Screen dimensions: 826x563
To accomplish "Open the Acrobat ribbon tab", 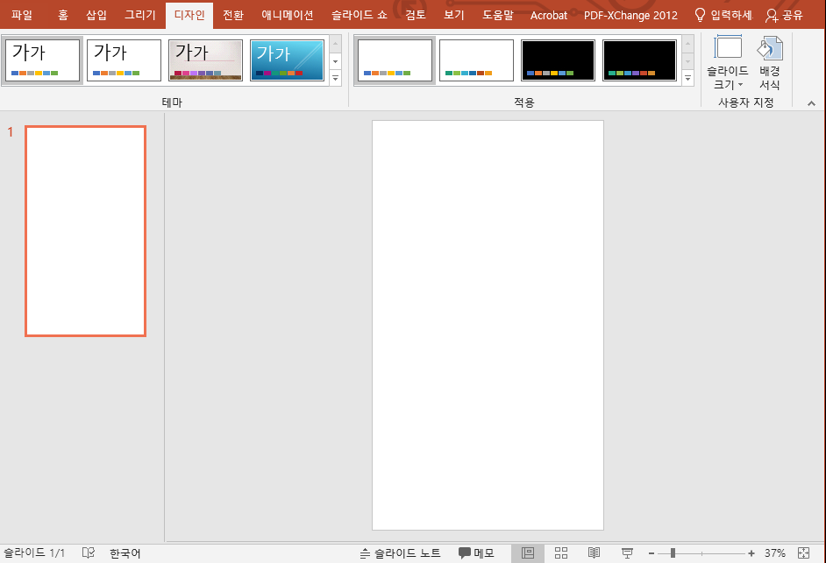I will [x=549, y=15].
